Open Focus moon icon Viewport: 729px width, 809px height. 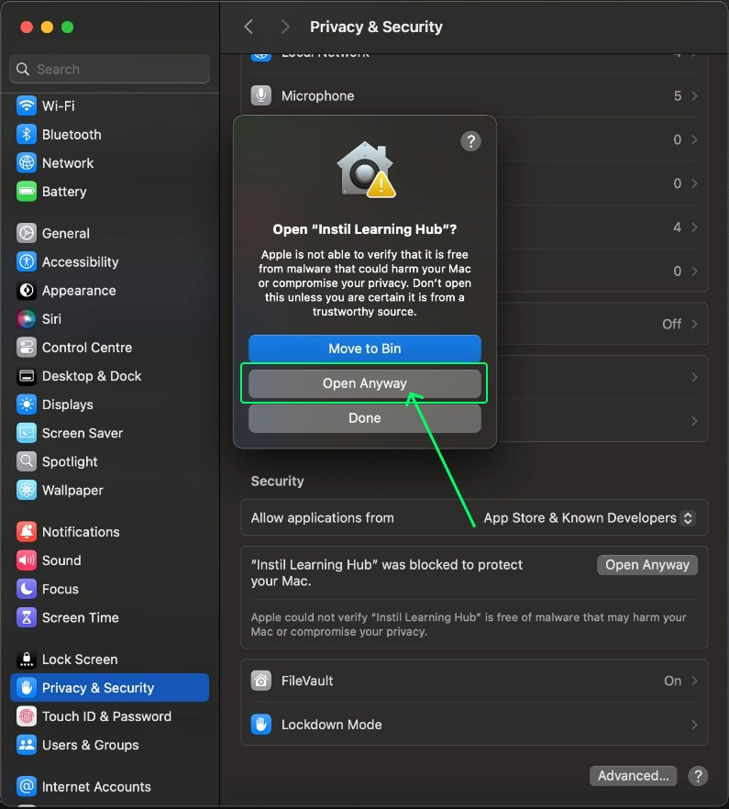point(27,589)
